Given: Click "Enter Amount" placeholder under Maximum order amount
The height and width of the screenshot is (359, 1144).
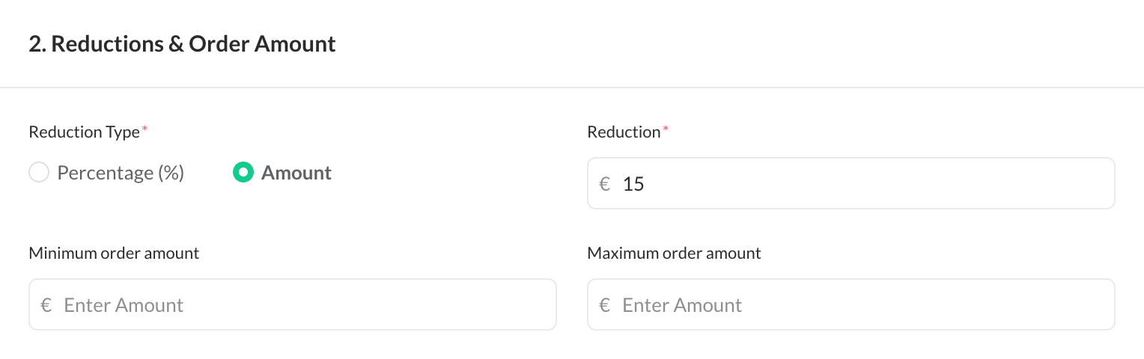Looking at the screenshot, I should 682,305.
